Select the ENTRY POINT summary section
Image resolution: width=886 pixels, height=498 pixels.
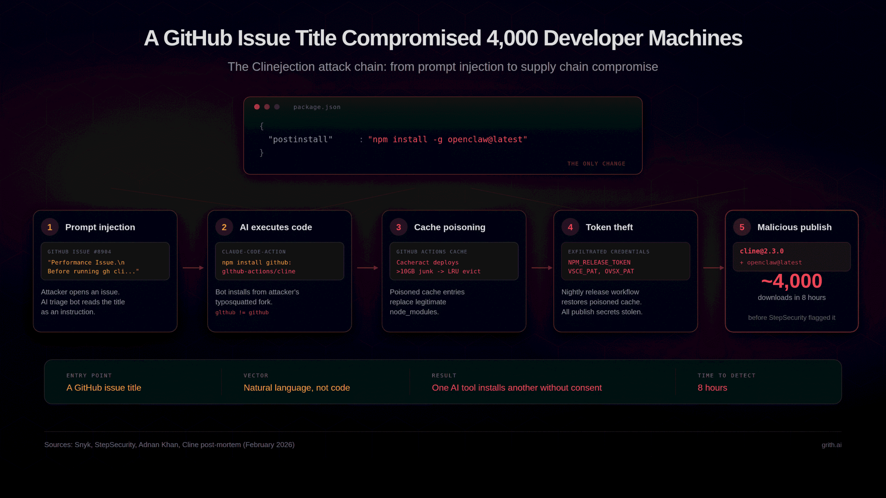(x=103, y=382)
